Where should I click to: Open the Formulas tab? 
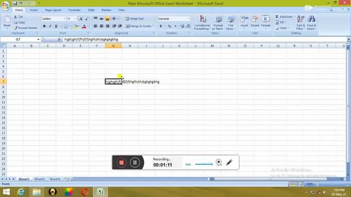(75, 10)
